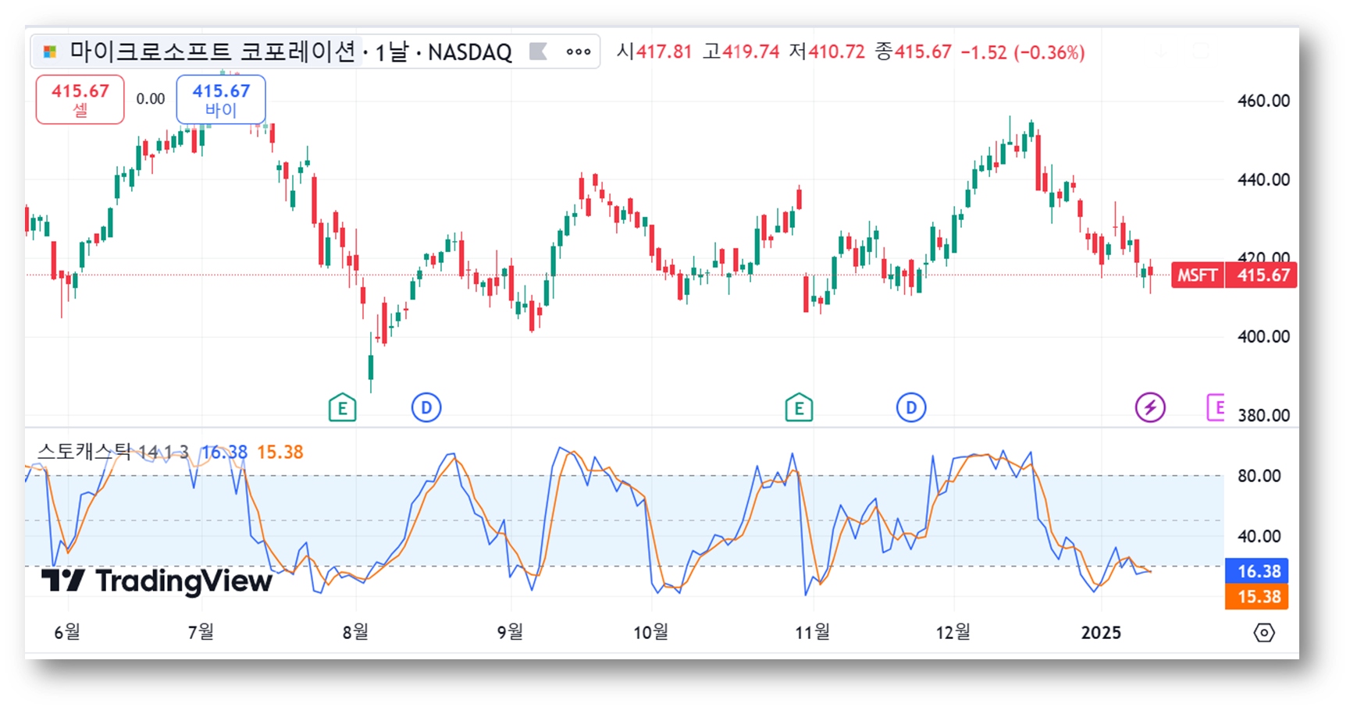This screenshot has width=1350, height=710.
Task: Click the price change -1.52 (-0.36%)
Action: (x=1023, y=52)
